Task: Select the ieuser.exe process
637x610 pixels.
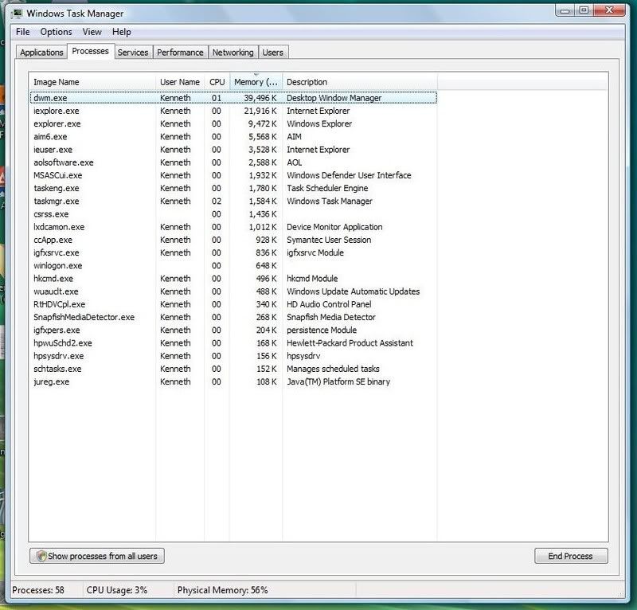Action: (x=233, y=150)
